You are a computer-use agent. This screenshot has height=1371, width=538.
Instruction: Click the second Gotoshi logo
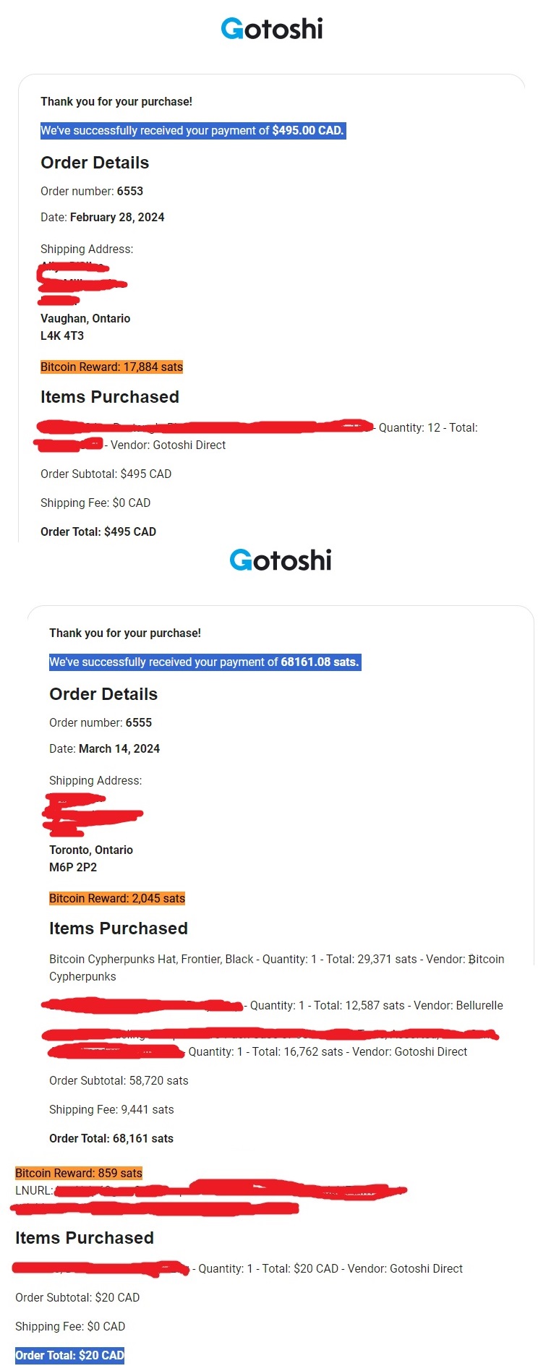click(280, 560)
